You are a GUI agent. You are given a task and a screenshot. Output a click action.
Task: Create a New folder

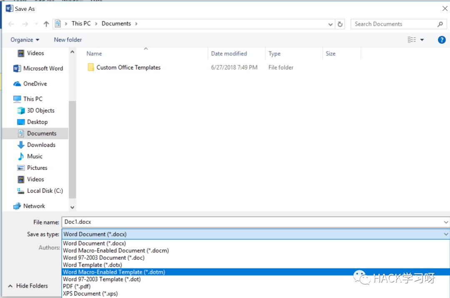(68, 40)
